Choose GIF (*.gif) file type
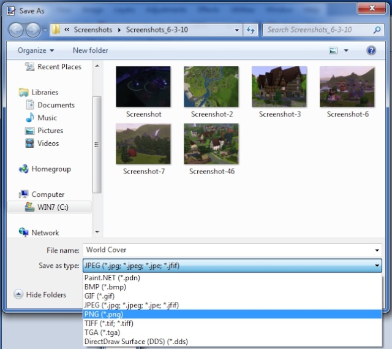 click(x=232, y=296)
